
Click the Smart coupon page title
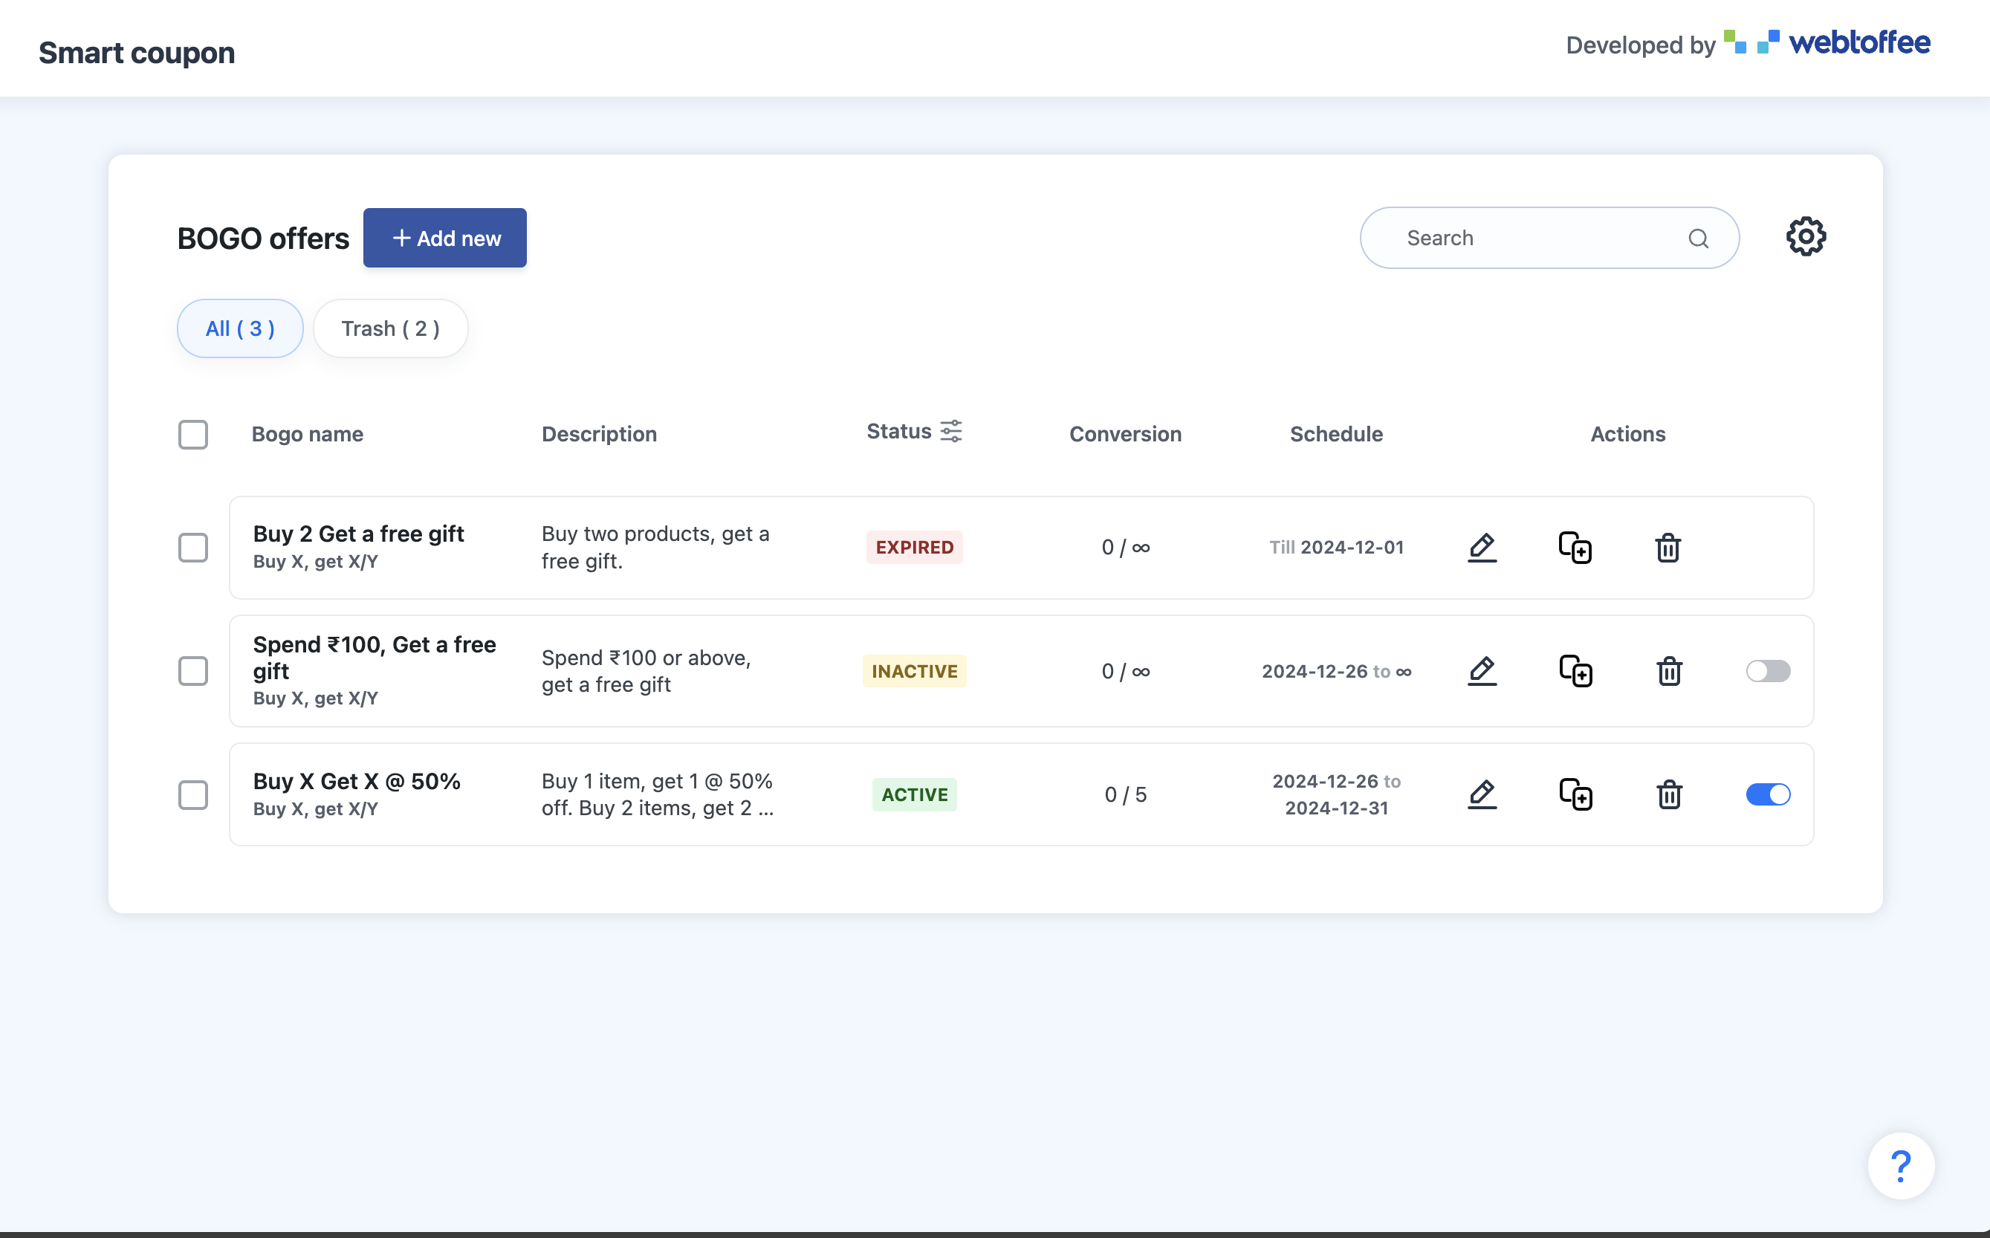click(137, 53)
